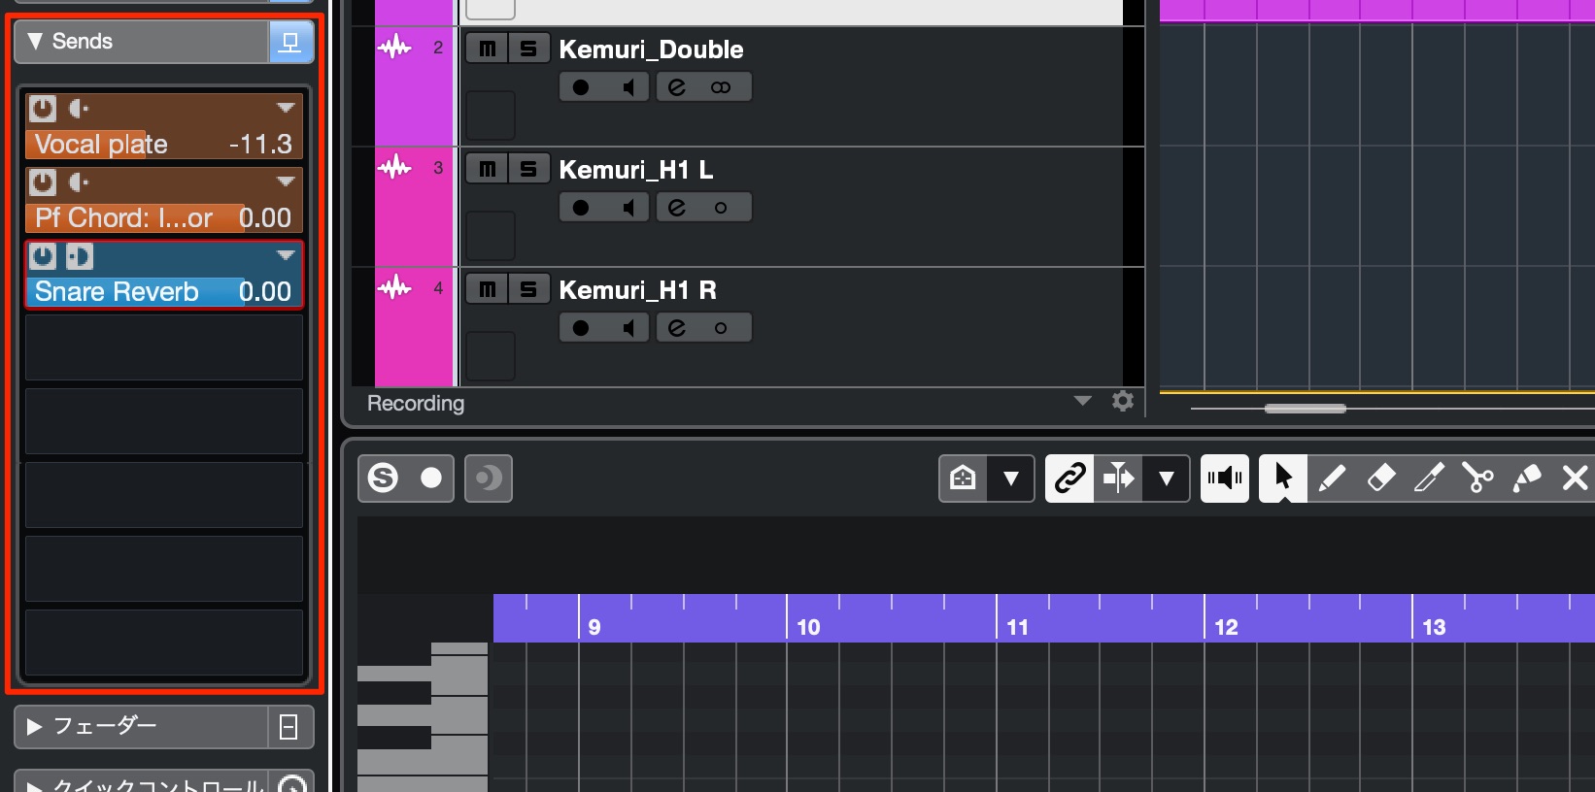Click the フェーダー section fader icon
The height and width of the screenshot is (792, 1595).
pyautogui.click(x=289, y=727)
